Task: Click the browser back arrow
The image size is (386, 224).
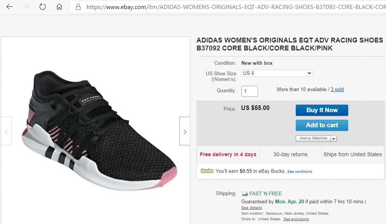Action: click(9, 7)
